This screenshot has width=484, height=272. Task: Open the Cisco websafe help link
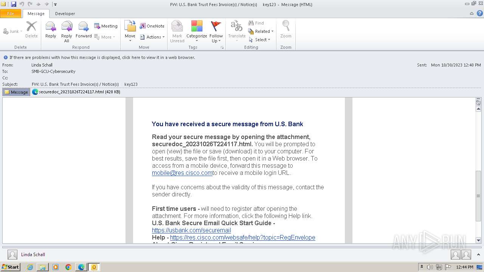(x=242, y=238)
